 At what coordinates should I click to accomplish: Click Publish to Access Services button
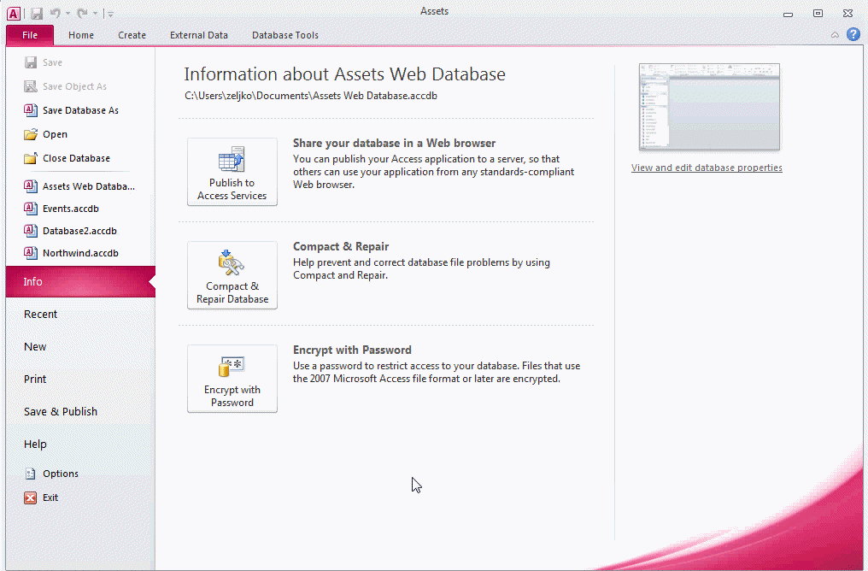click(x=232, y=172)
